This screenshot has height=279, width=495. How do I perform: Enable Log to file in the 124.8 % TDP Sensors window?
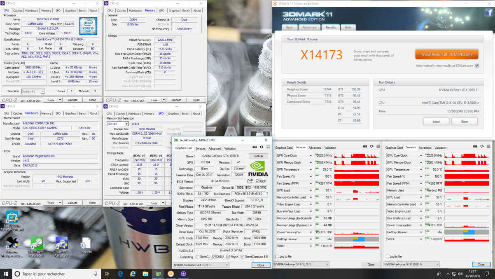388,256
